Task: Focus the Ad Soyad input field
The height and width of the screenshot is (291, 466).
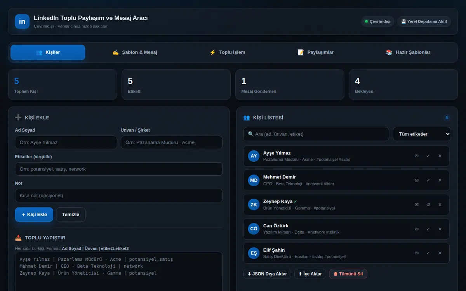Action: (x=66, y=142)
